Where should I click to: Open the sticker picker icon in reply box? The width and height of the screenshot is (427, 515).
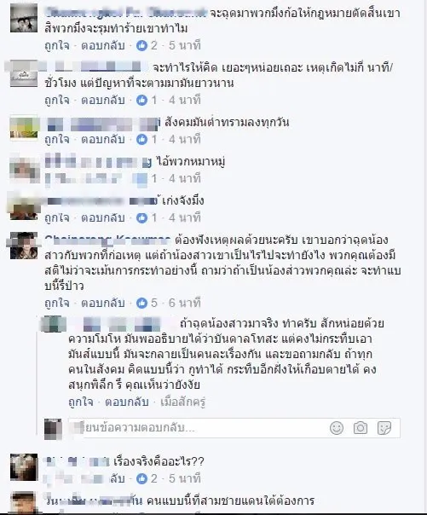point(384,428)
